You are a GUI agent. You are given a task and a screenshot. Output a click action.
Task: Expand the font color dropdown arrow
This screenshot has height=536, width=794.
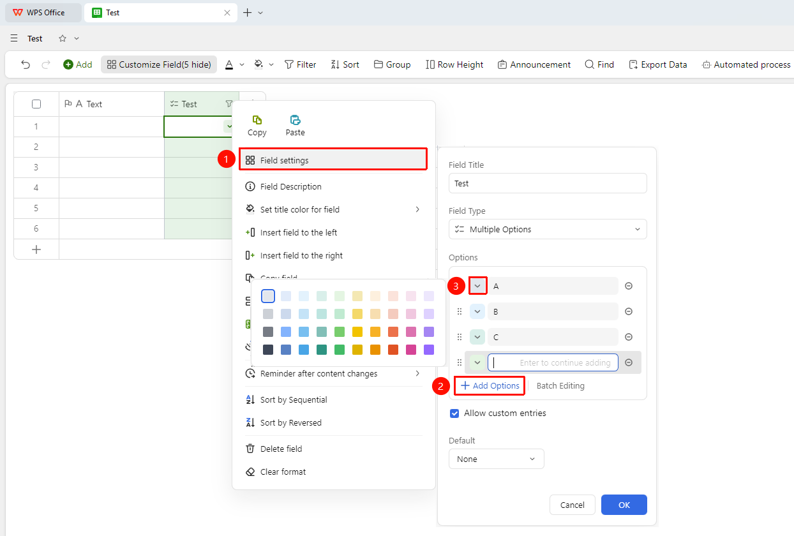point(242,64)
